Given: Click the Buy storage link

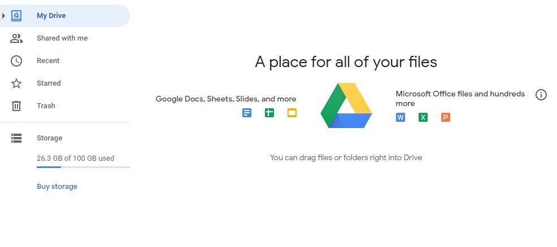Looking at the screenshot, I should click(x=57, y=187).
